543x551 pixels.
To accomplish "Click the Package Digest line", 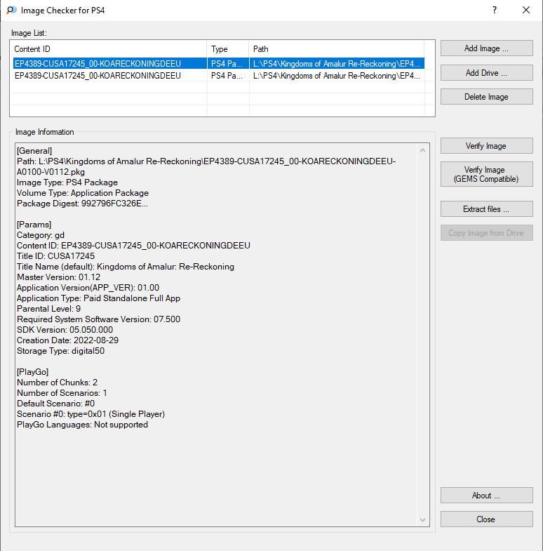I will pyautogui.click(x=82, y=204).
